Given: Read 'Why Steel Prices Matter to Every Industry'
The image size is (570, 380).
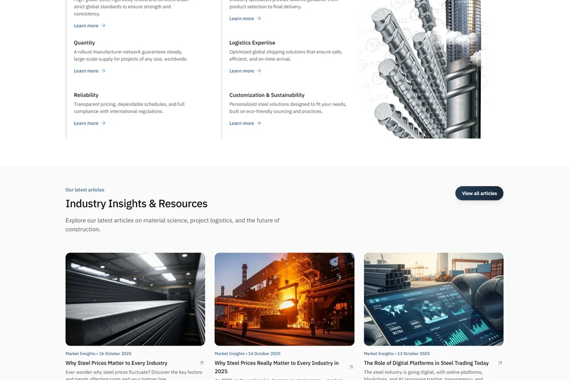Looking at the screenshot, I should [116, 363].
